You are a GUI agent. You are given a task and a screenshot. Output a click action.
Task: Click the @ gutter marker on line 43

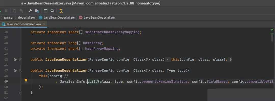click(x=15, y=60)
